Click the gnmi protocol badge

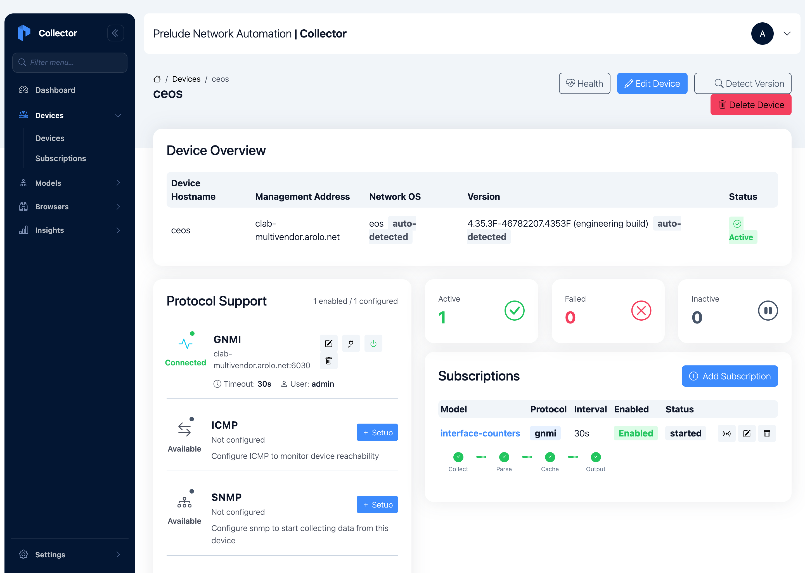[545, 433]
